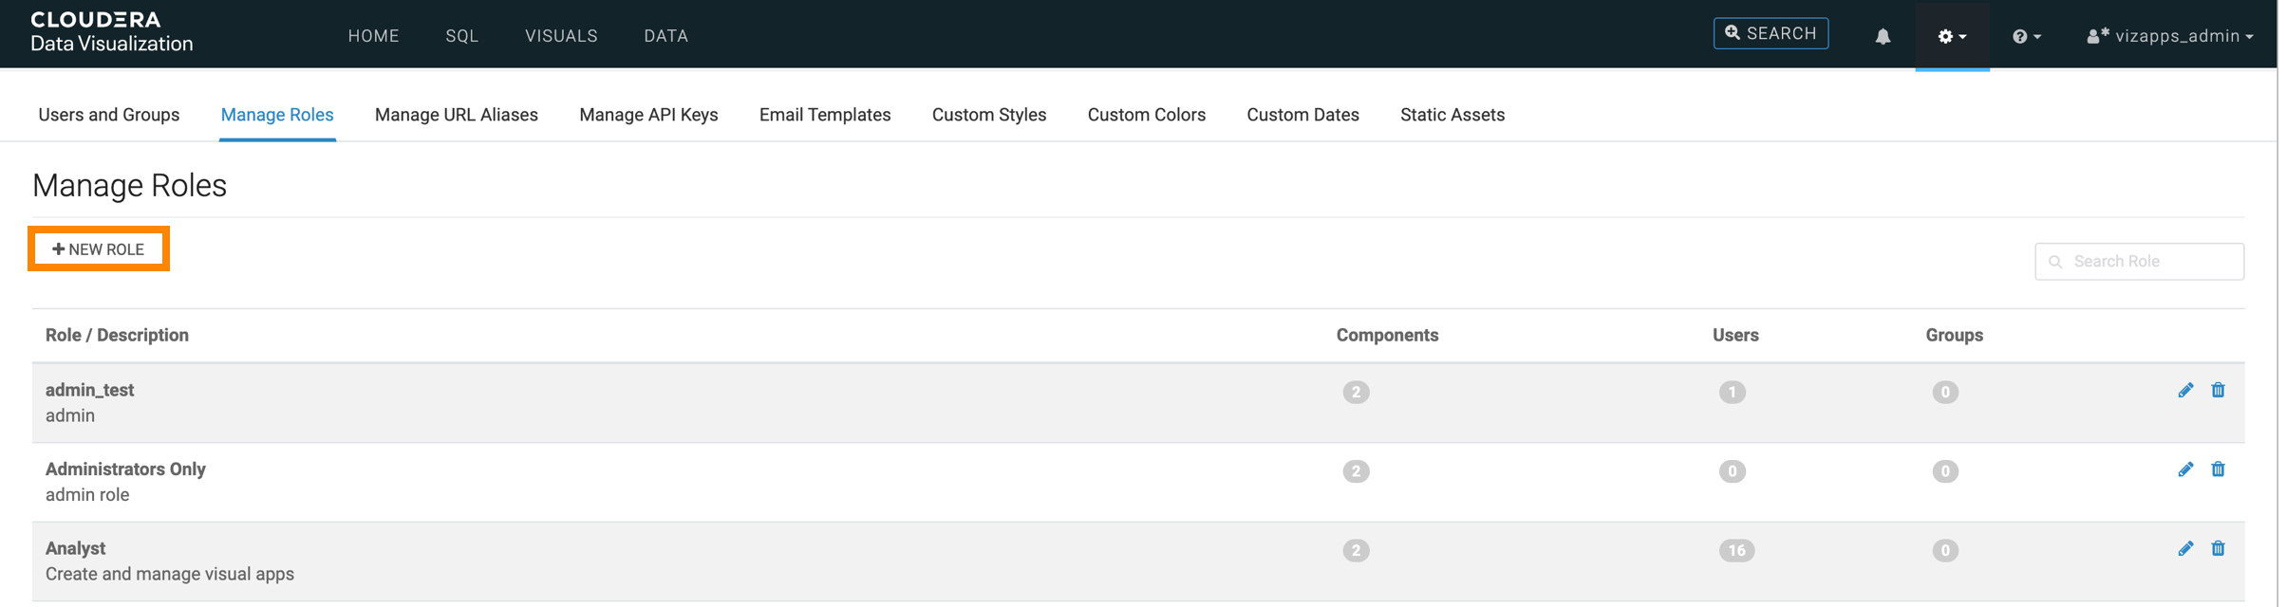Click trash icon for Analyst role
The height and width of the screenshot is (607, 2286).
click(2218, 549)
